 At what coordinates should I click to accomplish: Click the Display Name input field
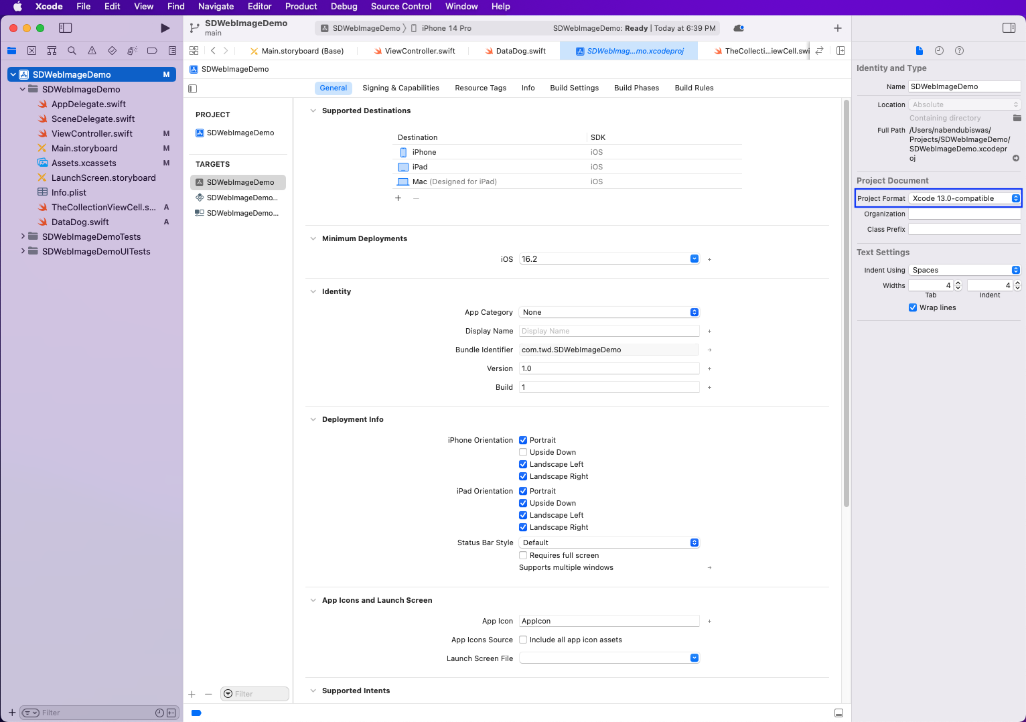tap(609, 331)
